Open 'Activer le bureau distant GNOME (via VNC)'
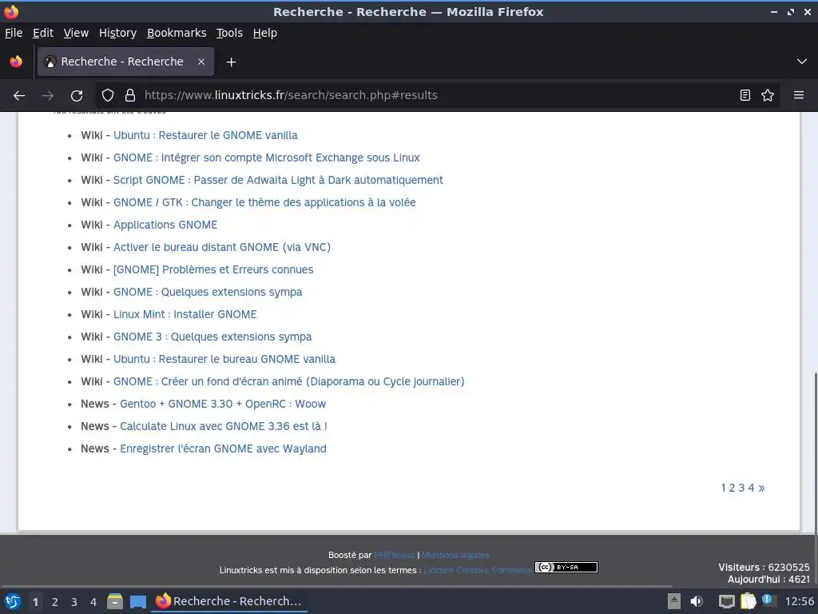Screen dimensions: 818x614 click(x=222, y=248)
